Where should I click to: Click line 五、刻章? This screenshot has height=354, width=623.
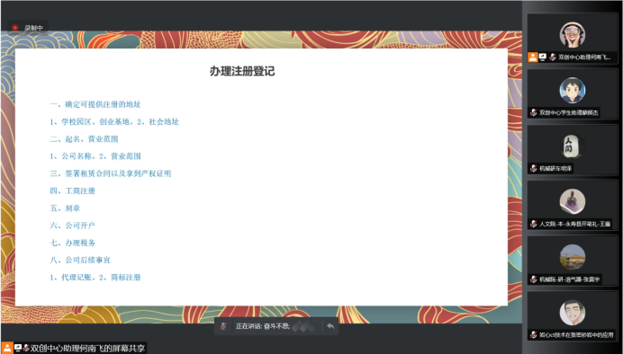click(65, 208)
